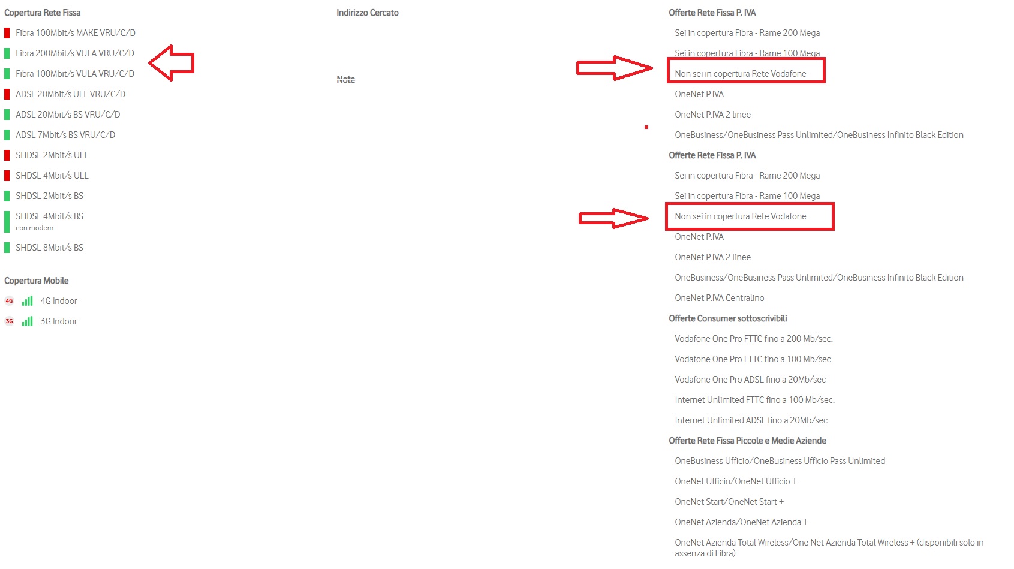
Task: Click the 'Note' heading
Action: coord(346,79)
